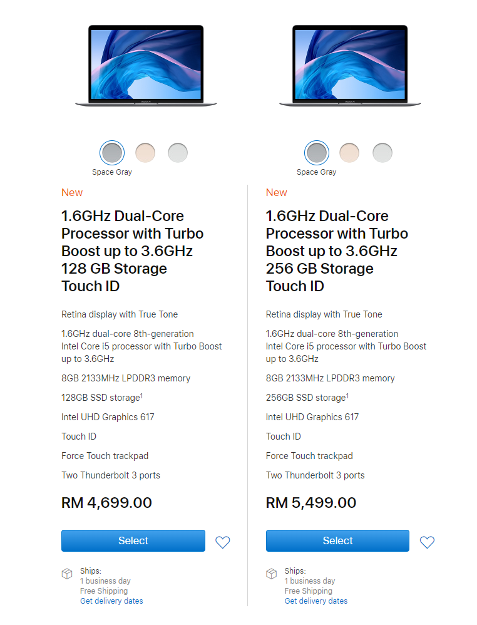Favorite the 128 GB MacBook Air heart icon
This screenshot has height=625, width=477.
point(223,542)
